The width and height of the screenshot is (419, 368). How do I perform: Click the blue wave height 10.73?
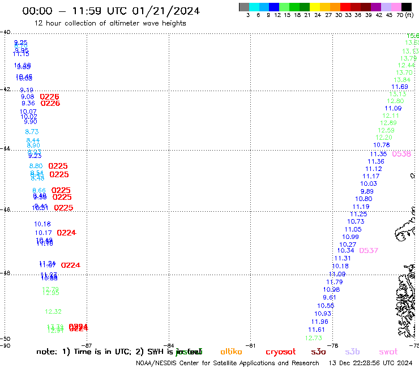tap(356, 221)
